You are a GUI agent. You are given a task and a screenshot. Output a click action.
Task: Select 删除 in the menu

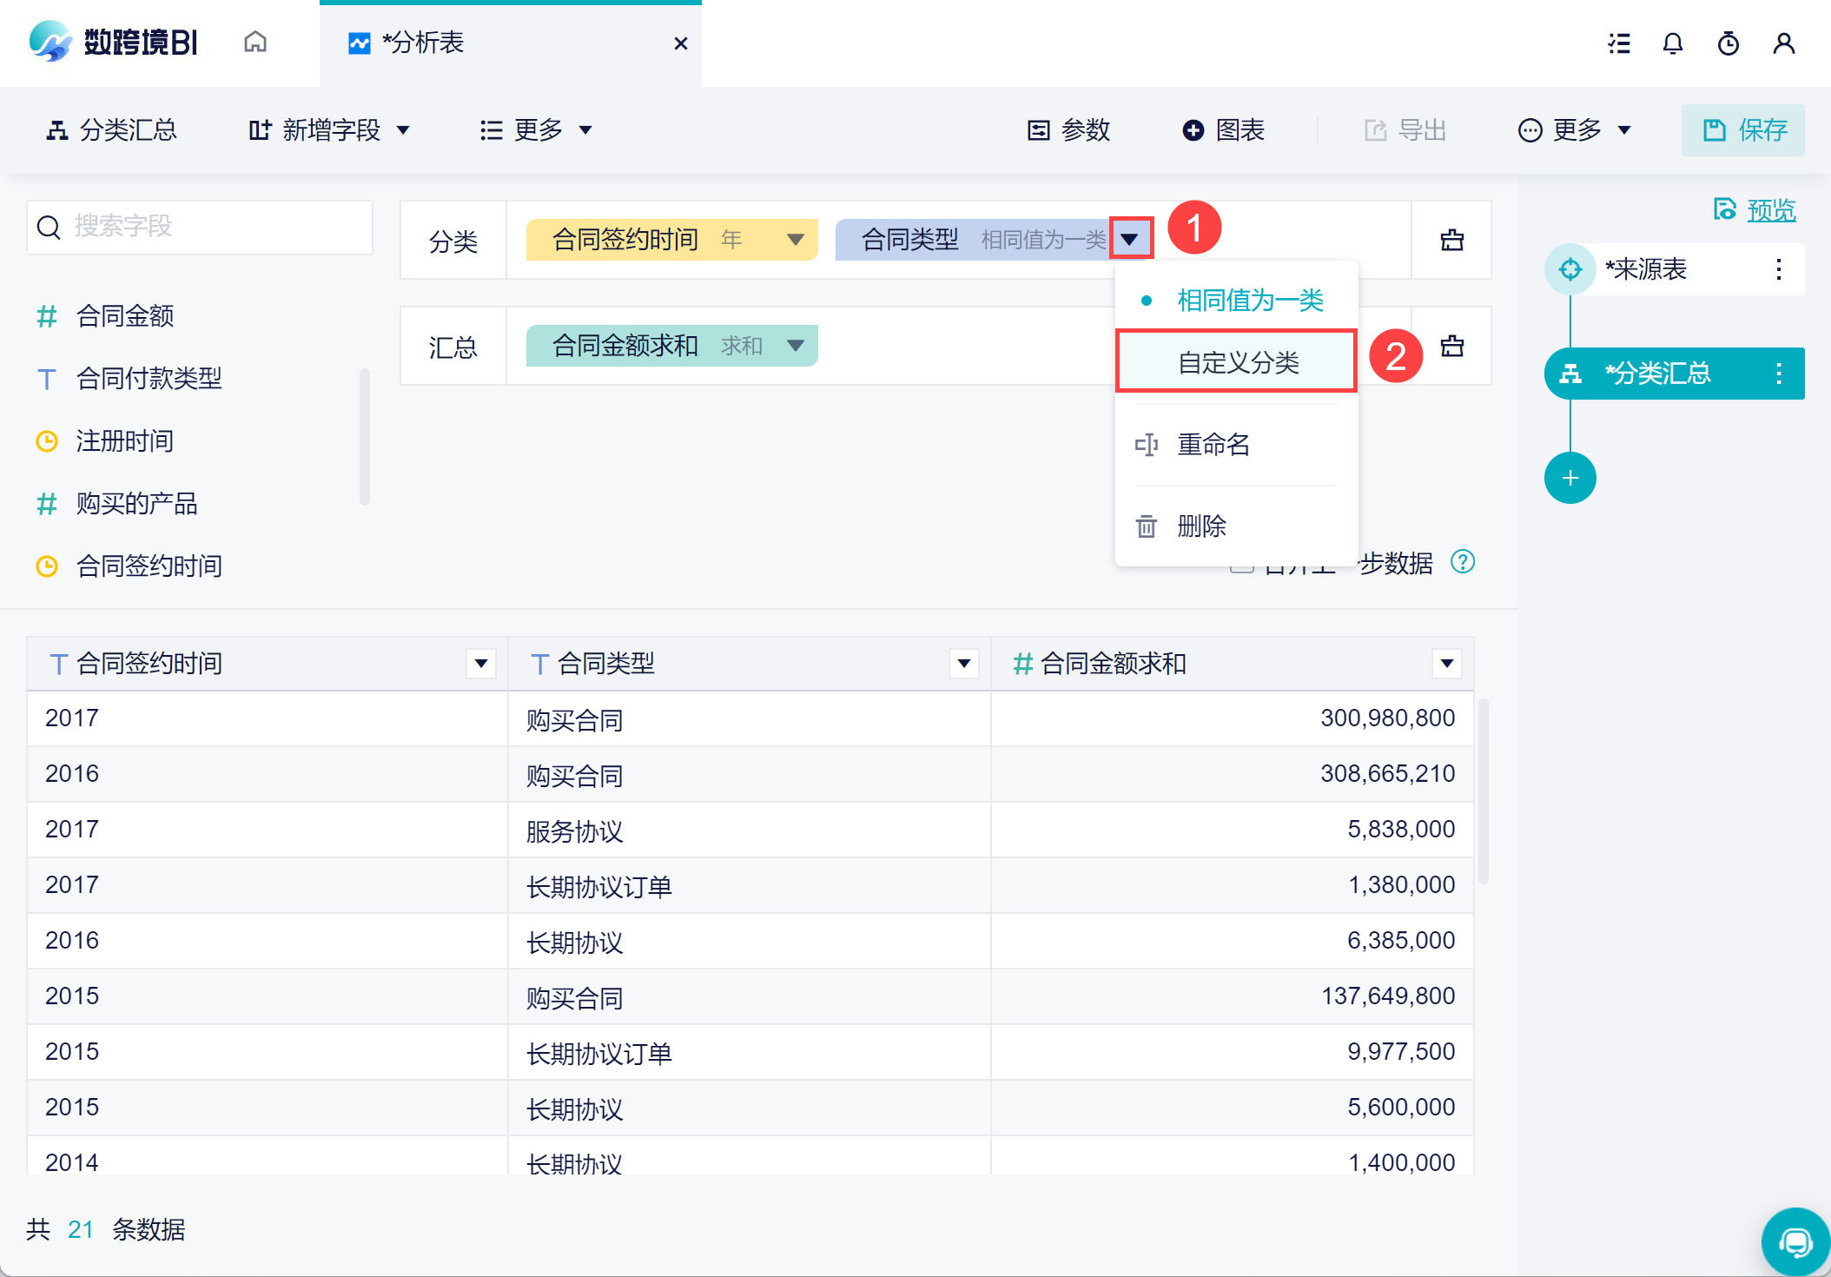coord(1237,526)
